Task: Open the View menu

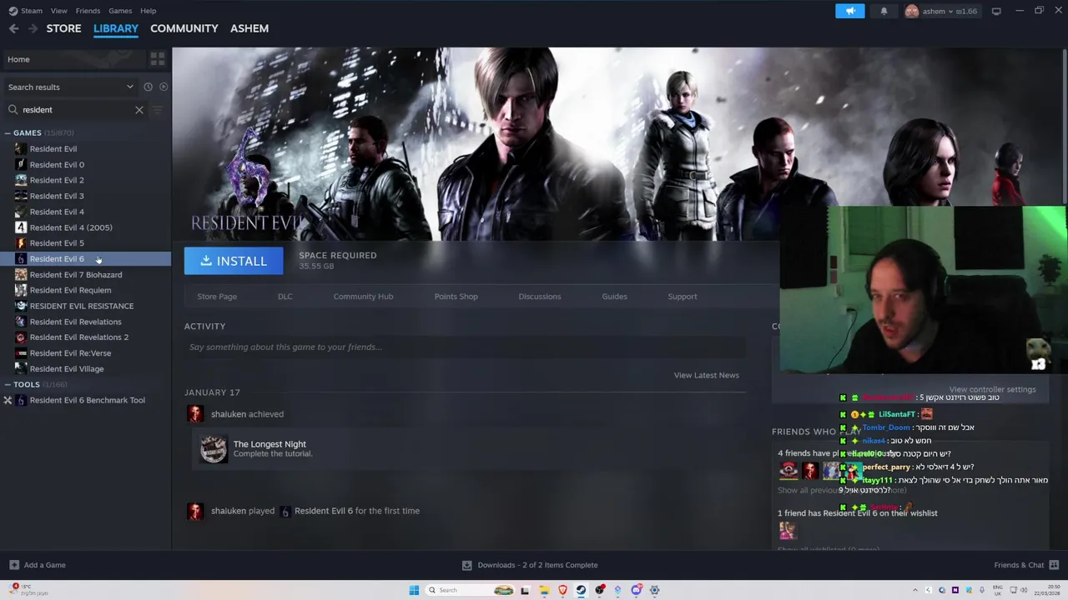Action: tap(58, 11)
